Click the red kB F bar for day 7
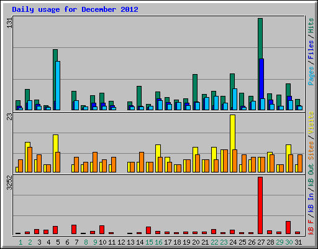Screen dimensions: 318x249 pyautogui.click(x=74, y=229)
